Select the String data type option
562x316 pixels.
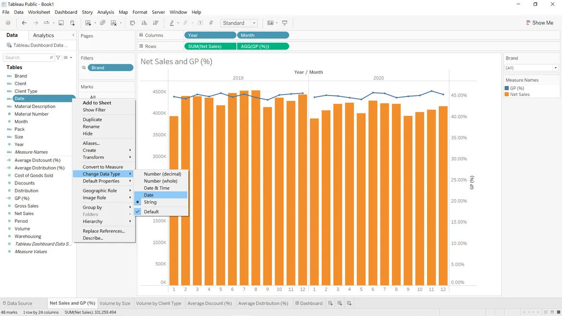[150, 202]
